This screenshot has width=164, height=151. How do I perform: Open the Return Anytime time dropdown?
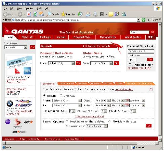[137, 105]
